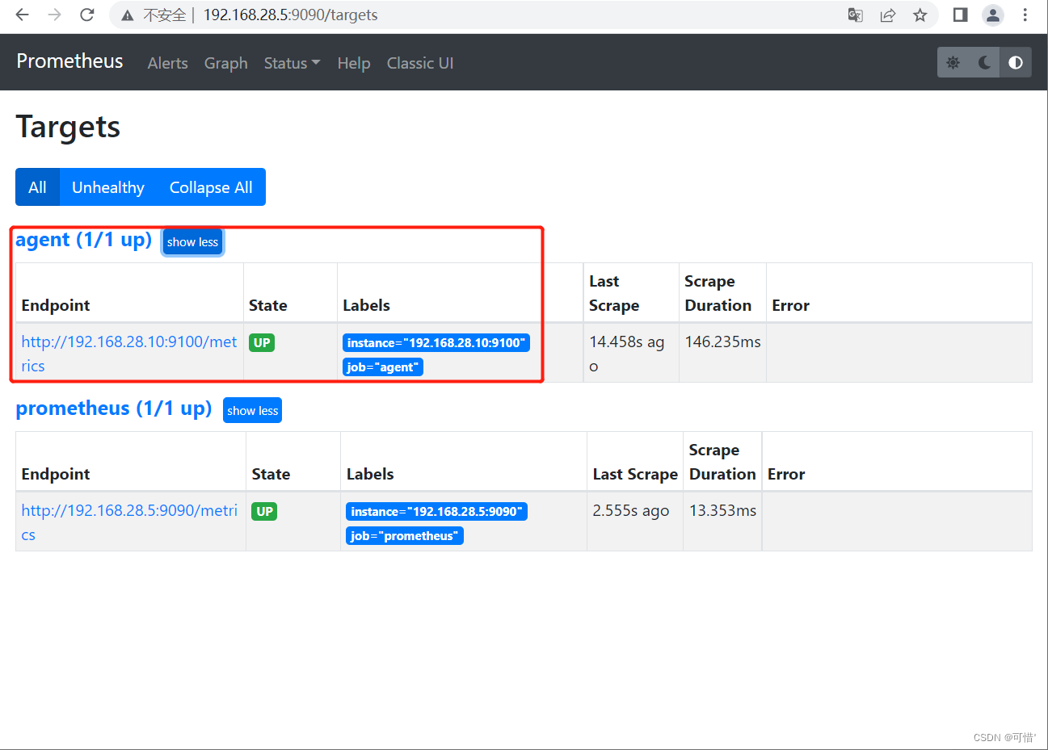
Task: Bookmark this page with the star icon
Action: tap(920, 15)
